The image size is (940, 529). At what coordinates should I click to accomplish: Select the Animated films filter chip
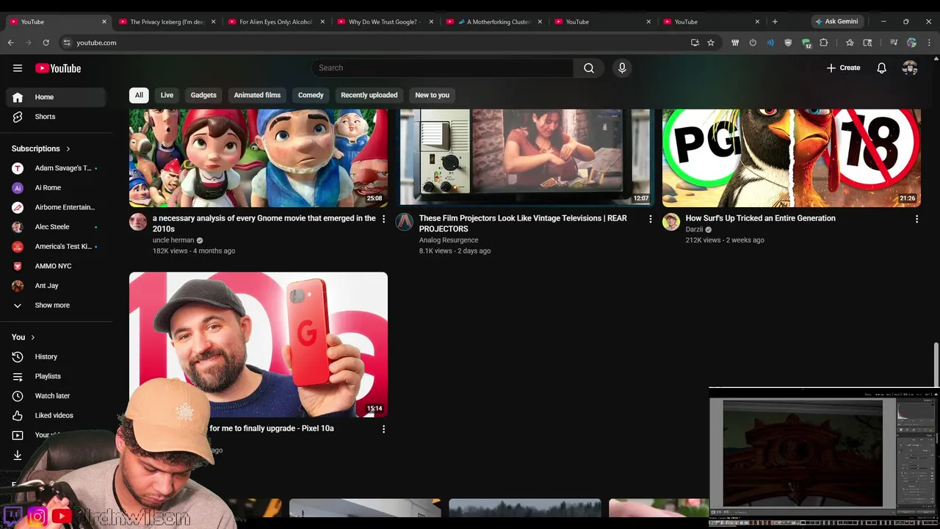coord(257,95)
